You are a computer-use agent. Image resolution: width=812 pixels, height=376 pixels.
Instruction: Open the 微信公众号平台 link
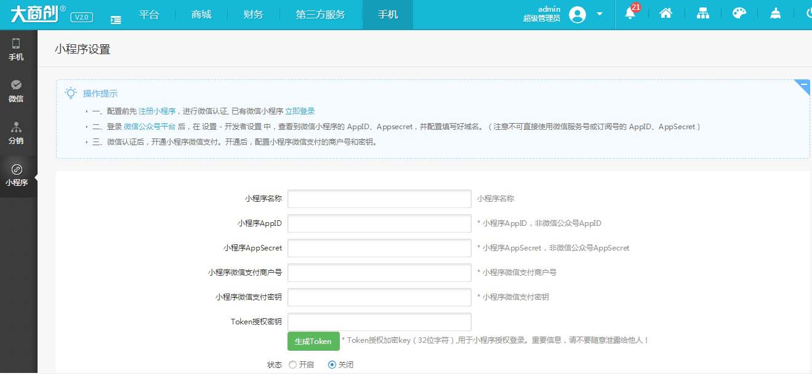[x=150, y=127]
